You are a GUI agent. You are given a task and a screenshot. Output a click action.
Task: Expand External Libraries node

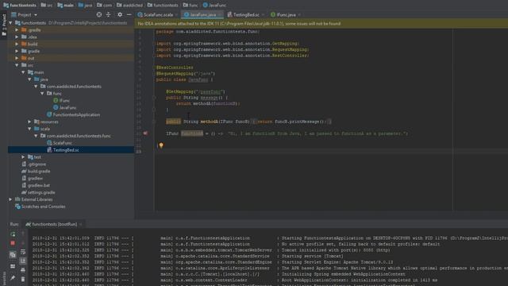pyautogui.click(x=10, y=199)
